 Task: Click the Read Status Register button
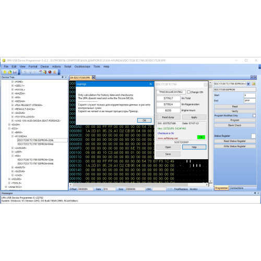click(235, 141)
